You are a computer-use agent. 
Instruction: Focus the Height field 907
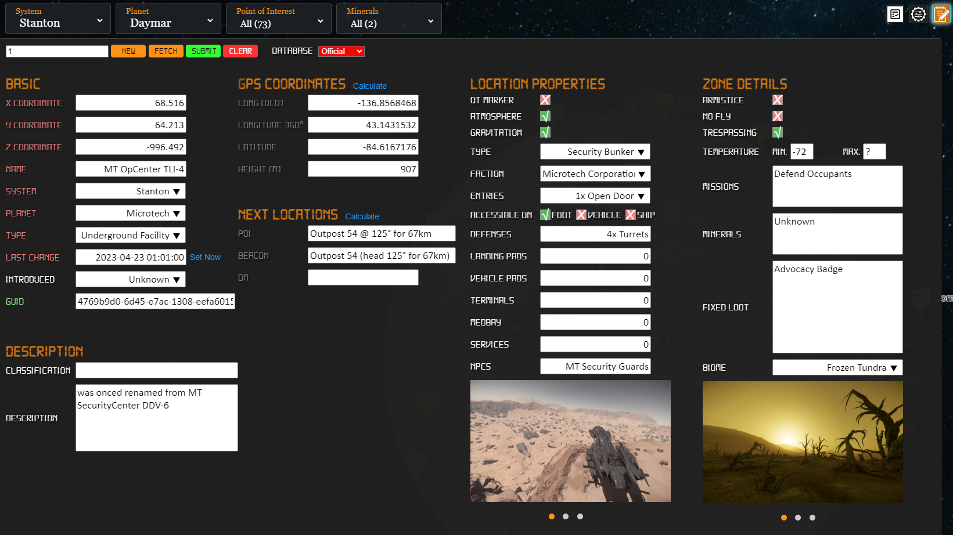tap(363, 169)
